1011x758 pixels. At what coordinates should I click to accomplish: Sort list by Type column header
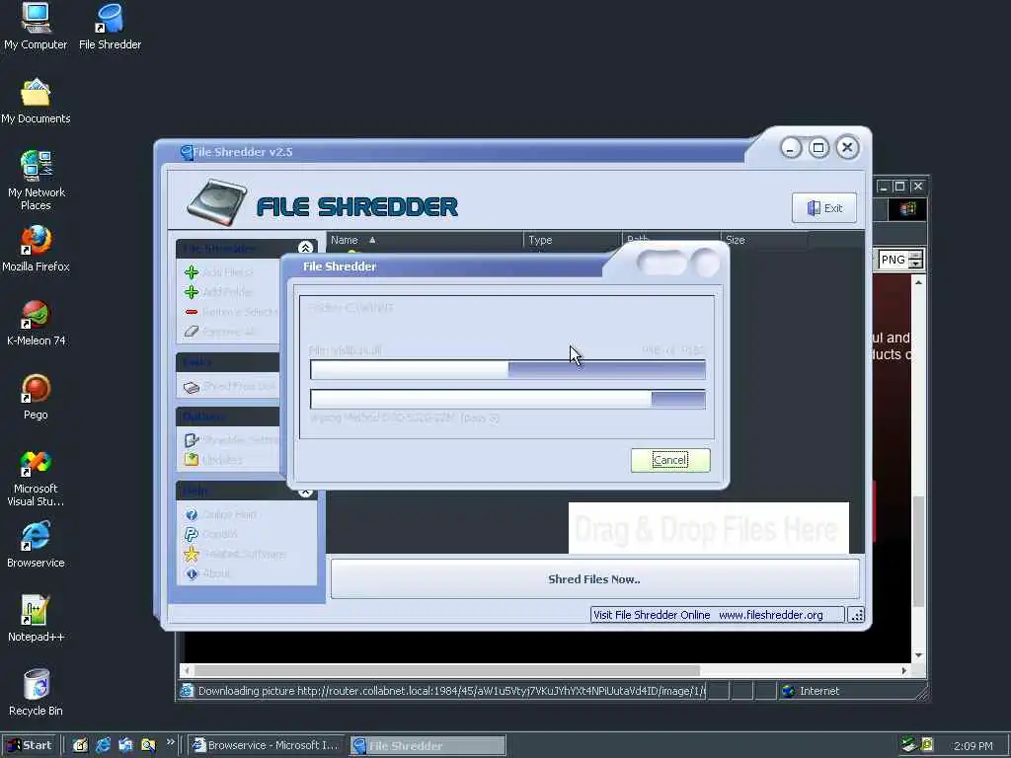click(573, 240)
